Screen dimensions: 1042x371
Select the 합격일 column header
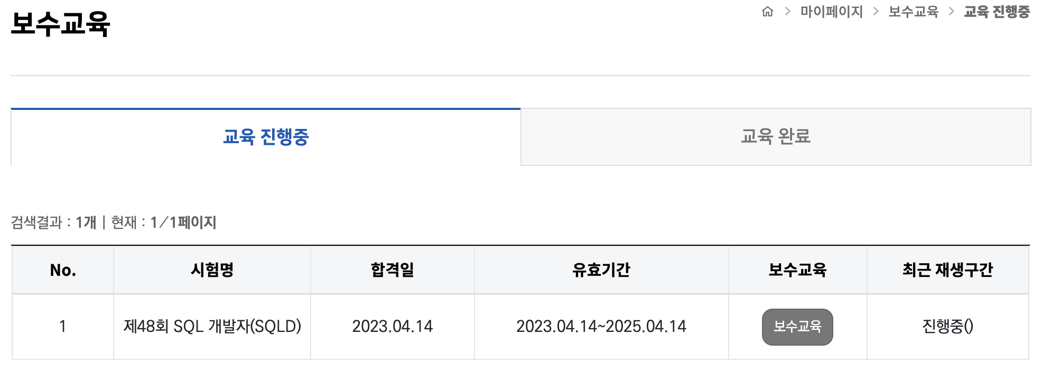point(392,270)
